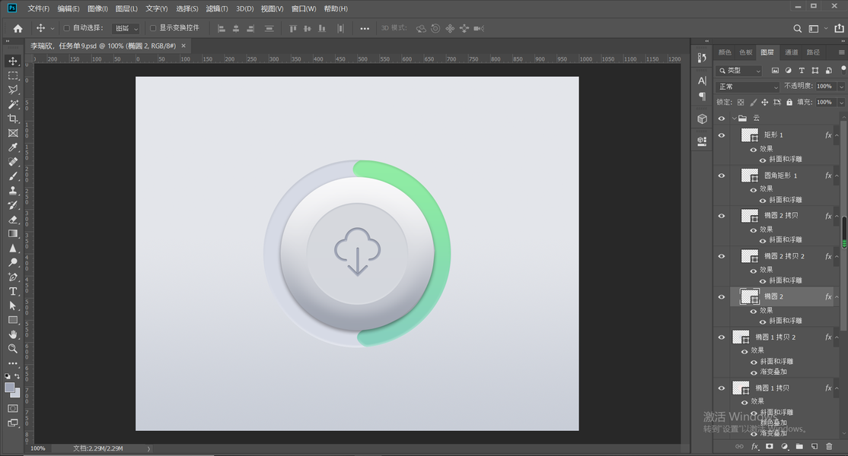This screenshot has height=456, width=848.
Task: Click the opacity 100% value field
Action: coord(825,87)
